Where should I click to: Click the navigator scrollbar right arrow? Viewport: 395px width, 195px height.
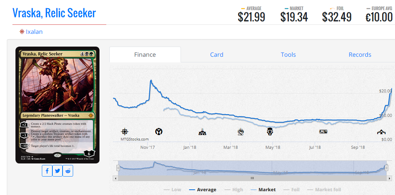point(390,178)
